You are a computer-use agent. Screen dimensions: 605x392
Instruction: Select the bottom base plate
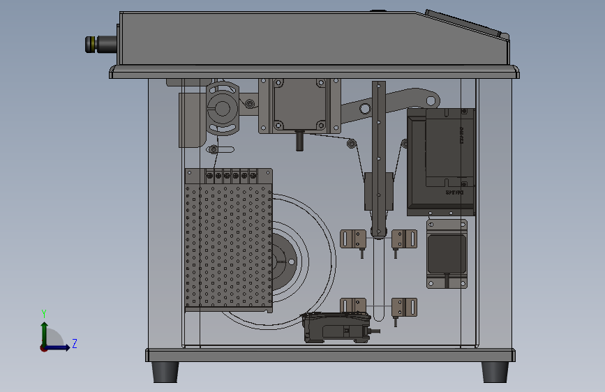coord(330,355)
